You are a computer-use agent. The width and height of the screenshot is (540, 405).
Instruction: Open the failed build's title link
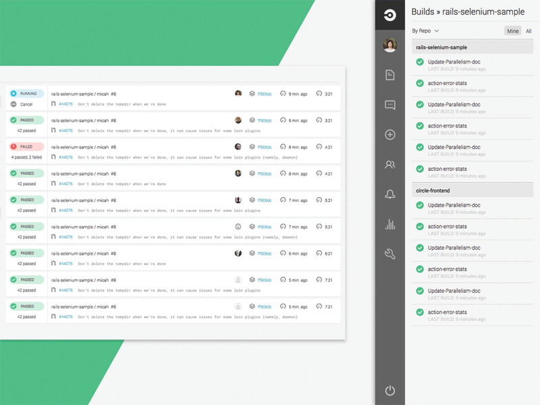(x=84, y=147)
